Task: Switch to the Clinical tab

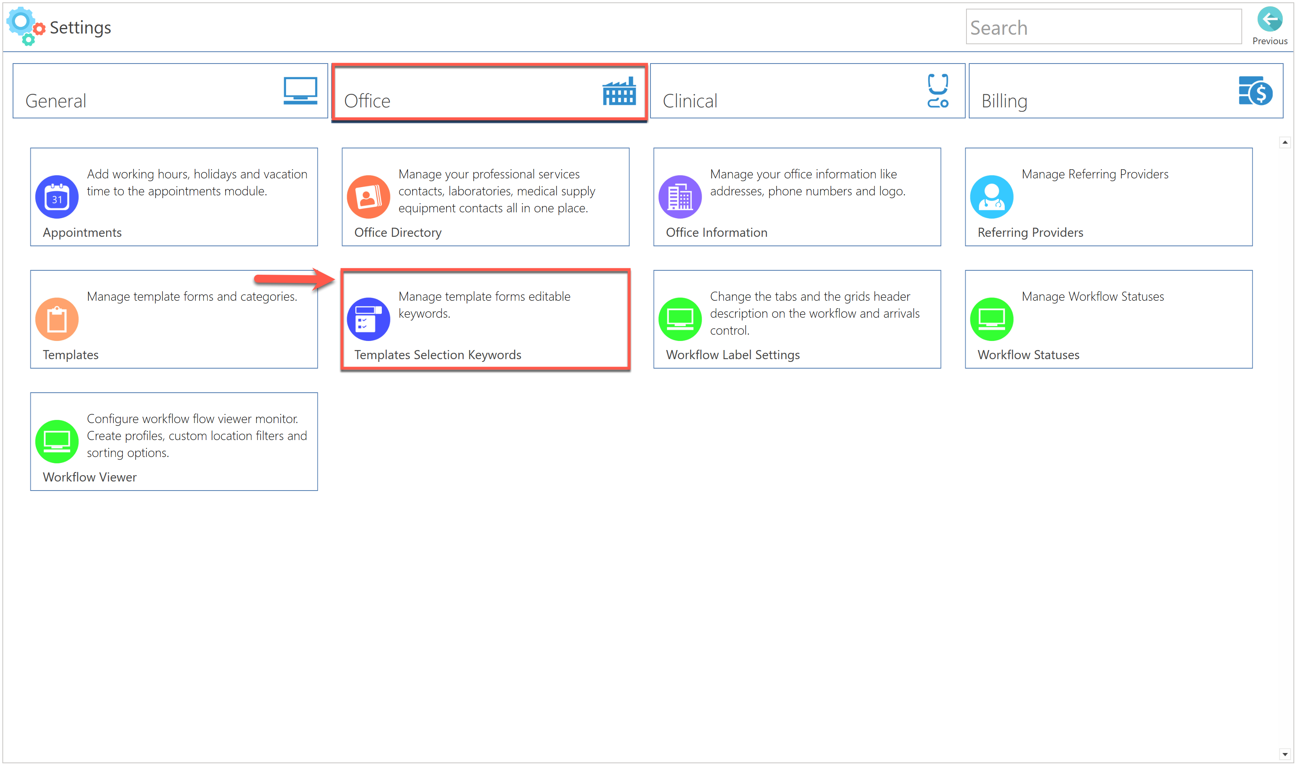Action: point(807,91)
